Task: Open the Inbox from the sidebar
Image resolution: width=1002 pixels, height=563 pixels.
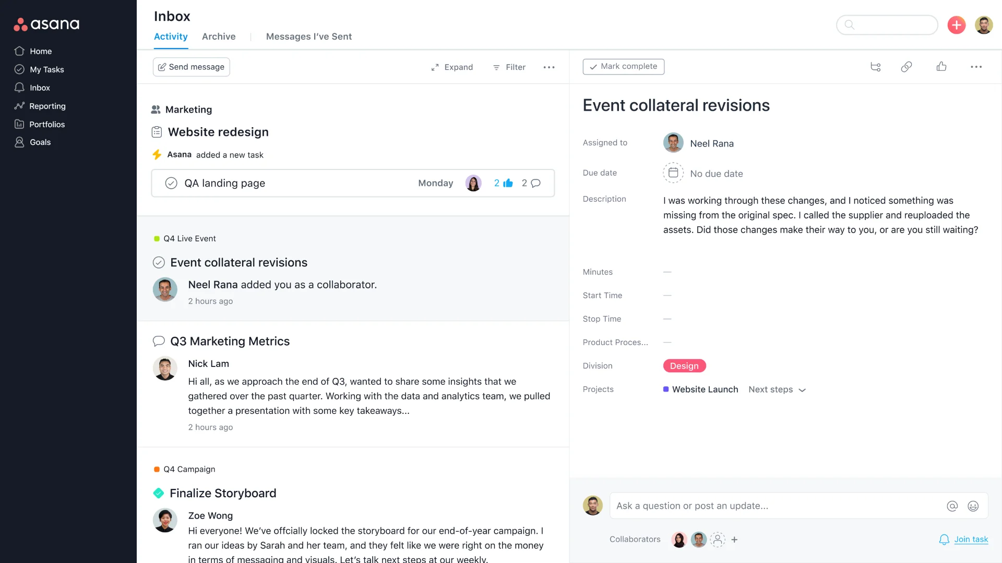Action: tap(40, 88)
